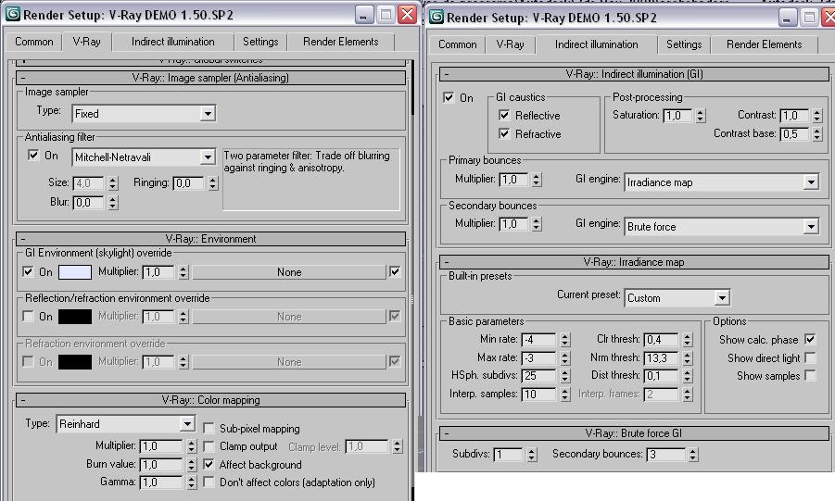Click GI Environment None map button
Image resolution: width=835 pixels, height=501 pixels.
[289, 272]
